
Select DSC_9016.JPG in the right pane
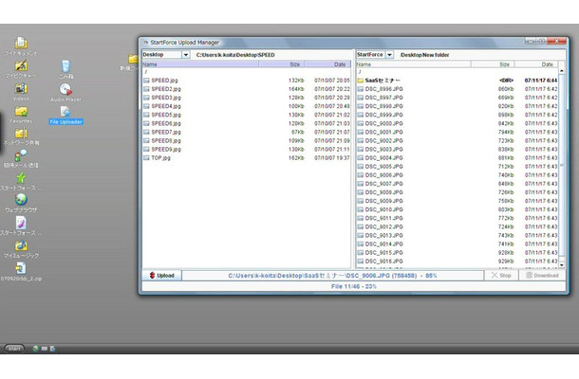[458, 261]
